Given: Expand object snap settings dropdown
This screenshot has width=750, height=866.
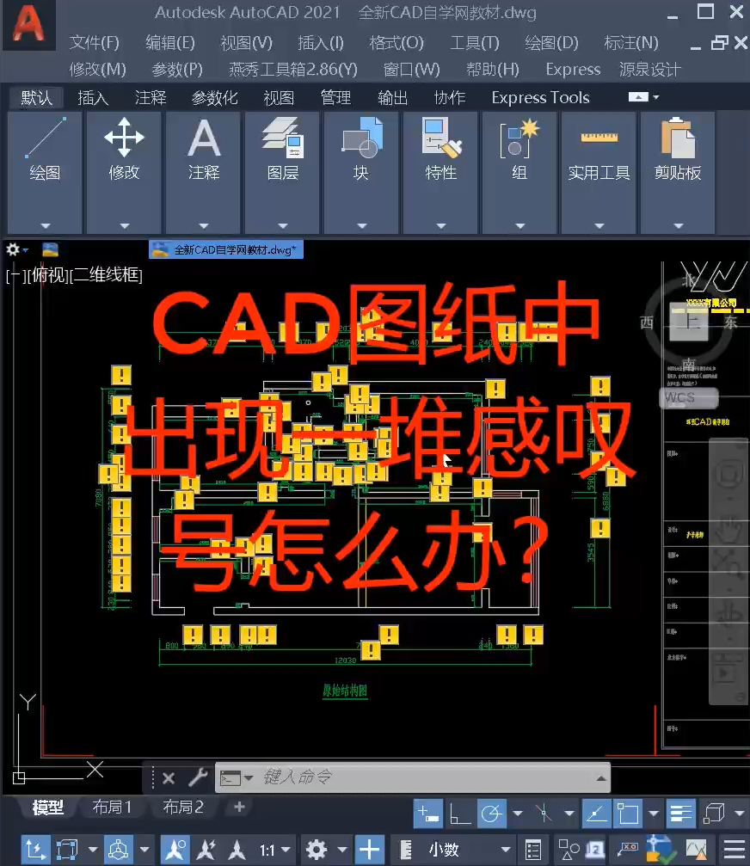Looking at the screenshot, I should [x=654, y=814].
